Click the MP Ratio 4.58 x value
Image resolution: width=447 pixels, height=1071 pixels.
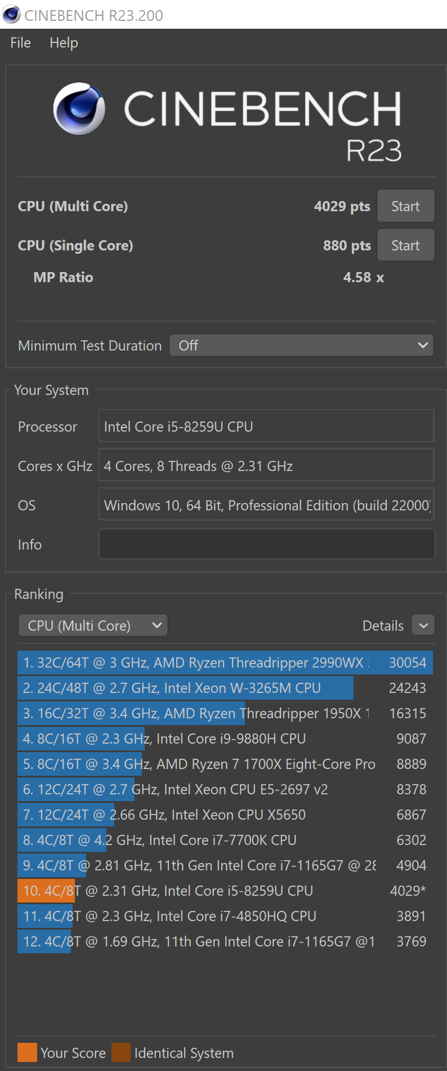pyautogui.click(x=364, y=277)
